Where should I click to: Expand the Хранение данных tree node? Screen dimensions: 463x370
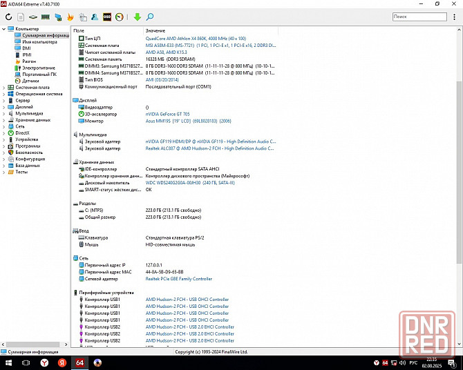pos(4,120)
